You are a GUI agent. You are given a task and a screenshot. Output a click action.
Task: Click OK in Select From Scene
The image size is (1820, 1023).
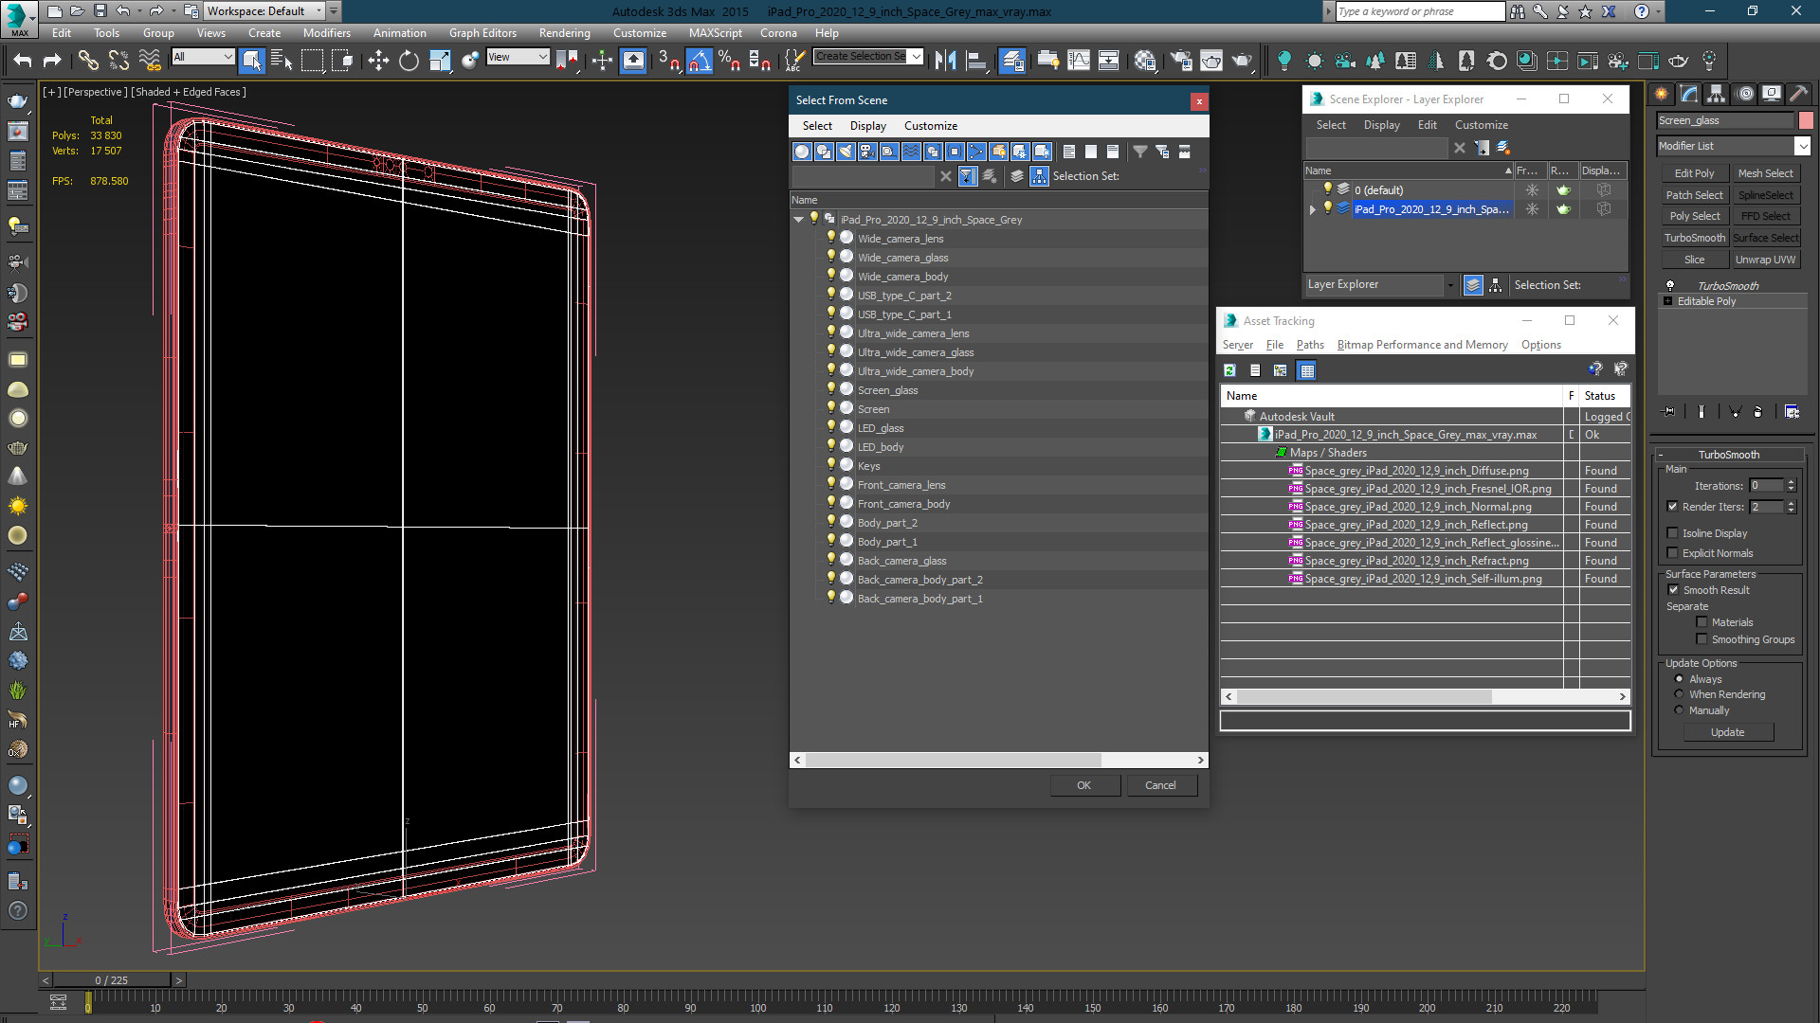[1083, 785]
